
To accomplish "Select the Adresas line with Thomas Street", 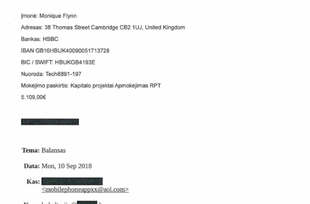I will (x=103, y=28).
